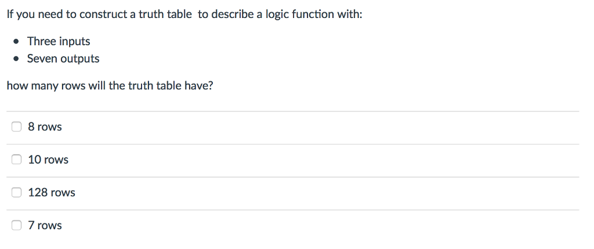Click the bullet dot before "Seven outputs"
Screen dimensions: 594x249
[16, 59]
